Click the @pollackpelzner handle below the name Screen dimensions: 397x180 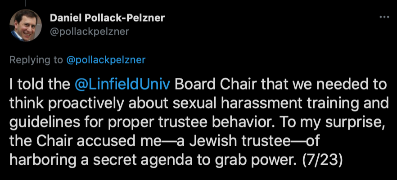(90, 31)
